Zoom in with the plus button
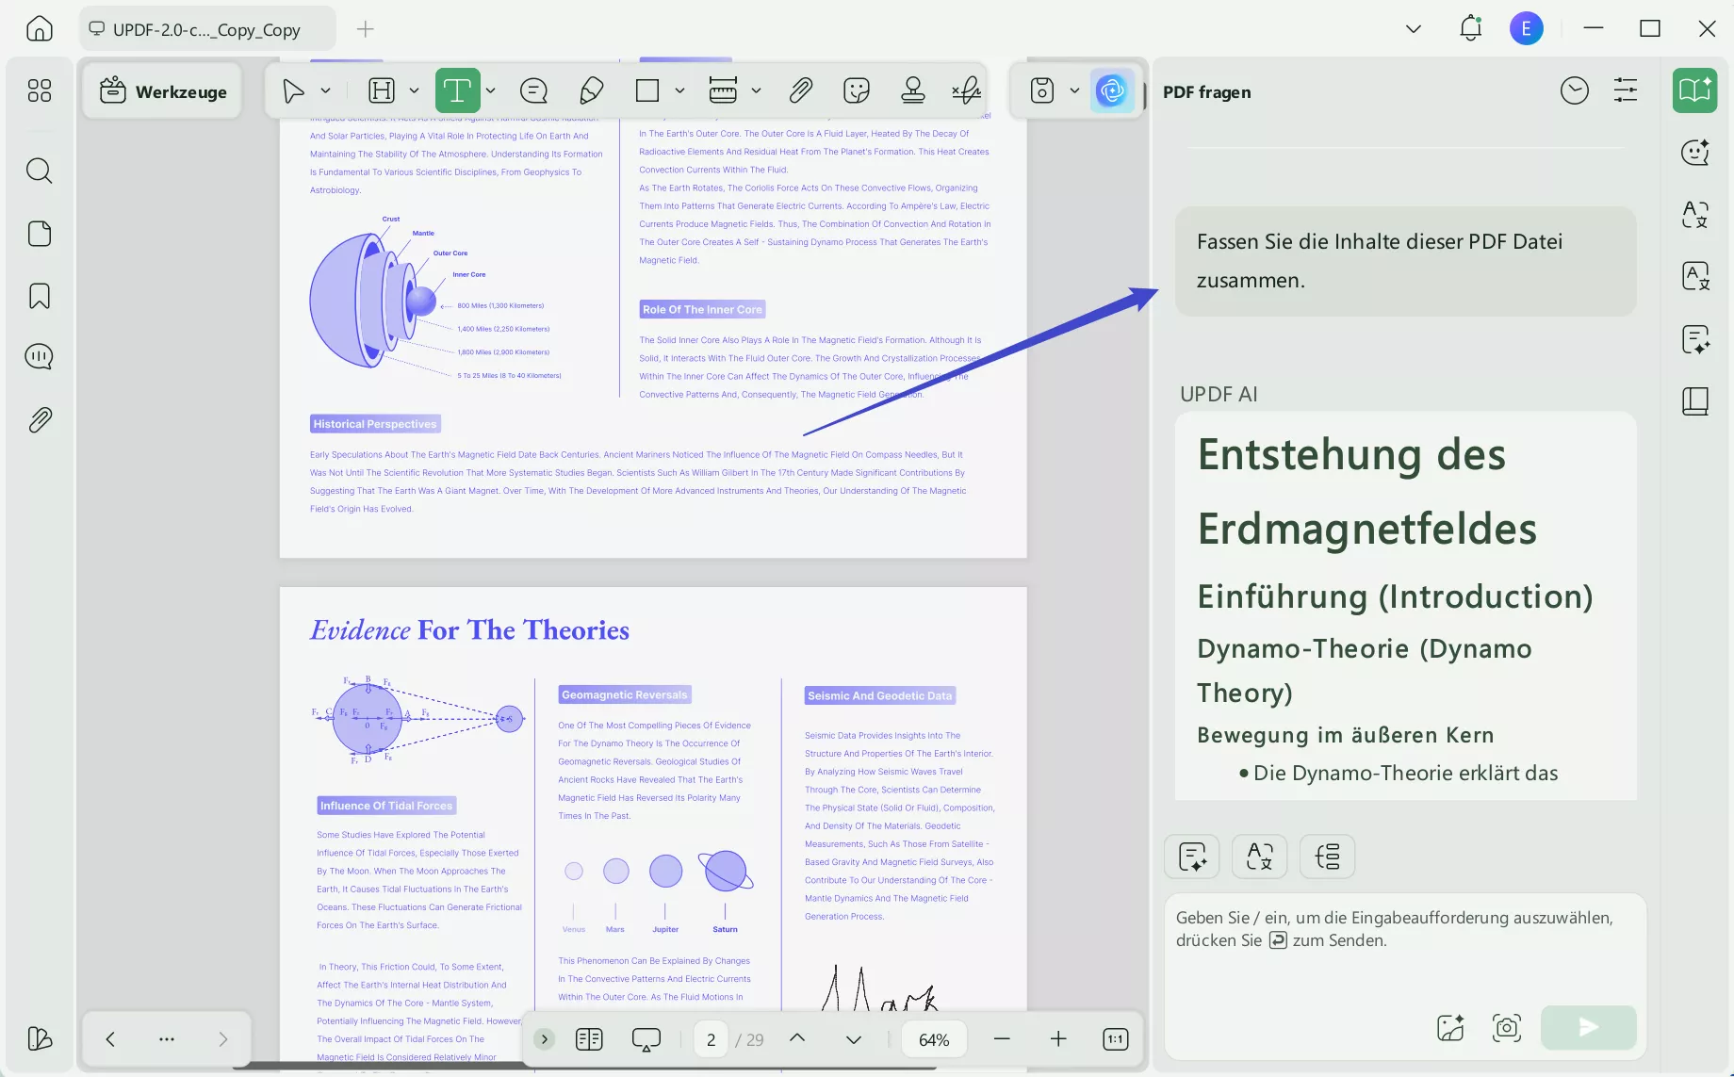This screenshot has width=1734, height=1077. (1058, 1039)
